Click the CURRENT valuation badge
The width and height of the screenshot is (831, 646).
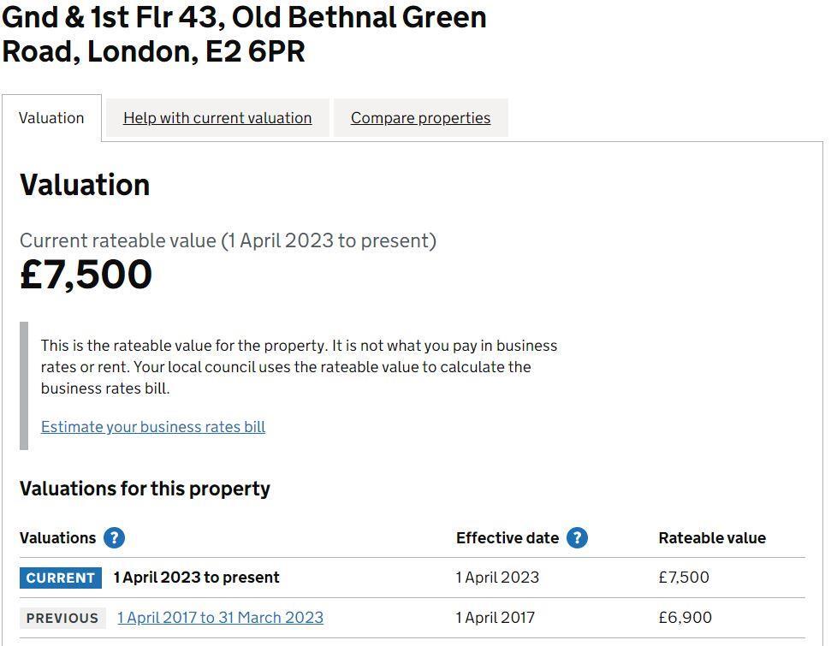coord(60,578)
